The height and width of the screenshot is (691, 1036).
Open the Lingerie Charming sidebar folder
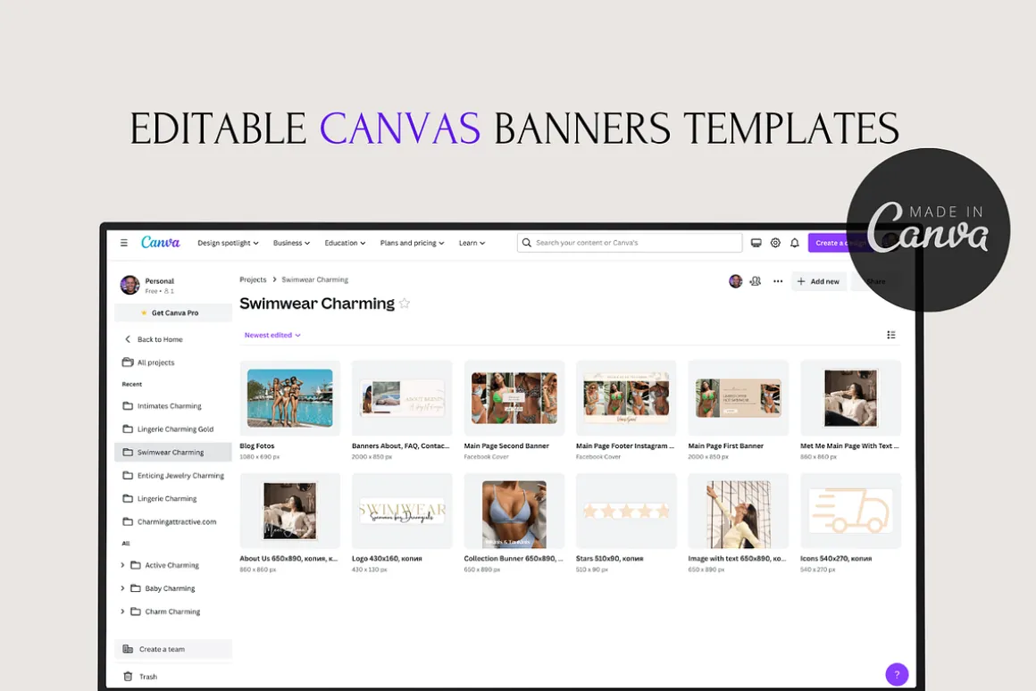[173, 499]
